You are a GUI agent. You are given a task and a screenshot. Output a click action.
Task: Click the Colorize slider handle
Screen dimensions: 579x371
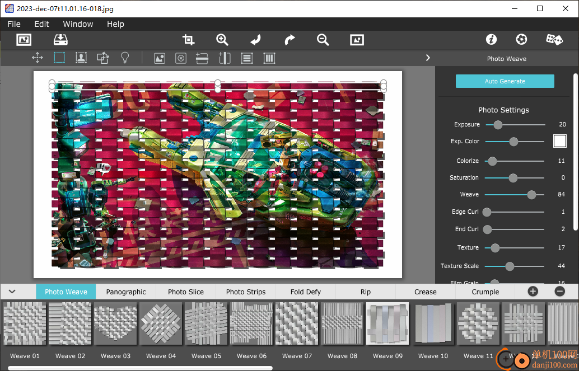[492, 161]
